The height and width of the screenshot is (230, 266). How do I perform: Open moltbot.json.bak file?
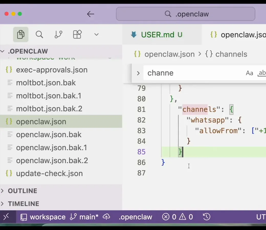pyautogui.click(x=61, y=83)
